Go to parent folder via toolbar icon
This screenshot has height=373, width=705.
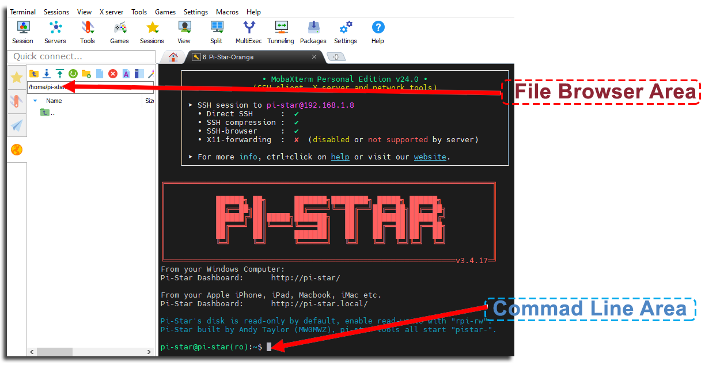[x=34, y=74]
